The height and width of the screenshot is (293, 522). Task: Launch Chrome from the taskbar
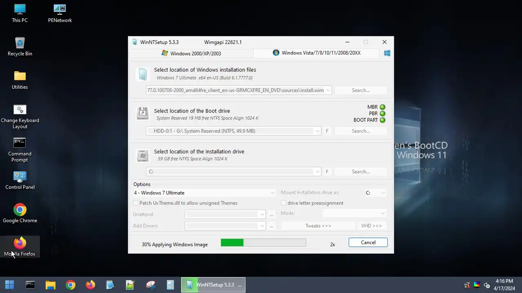pos(71,285)
